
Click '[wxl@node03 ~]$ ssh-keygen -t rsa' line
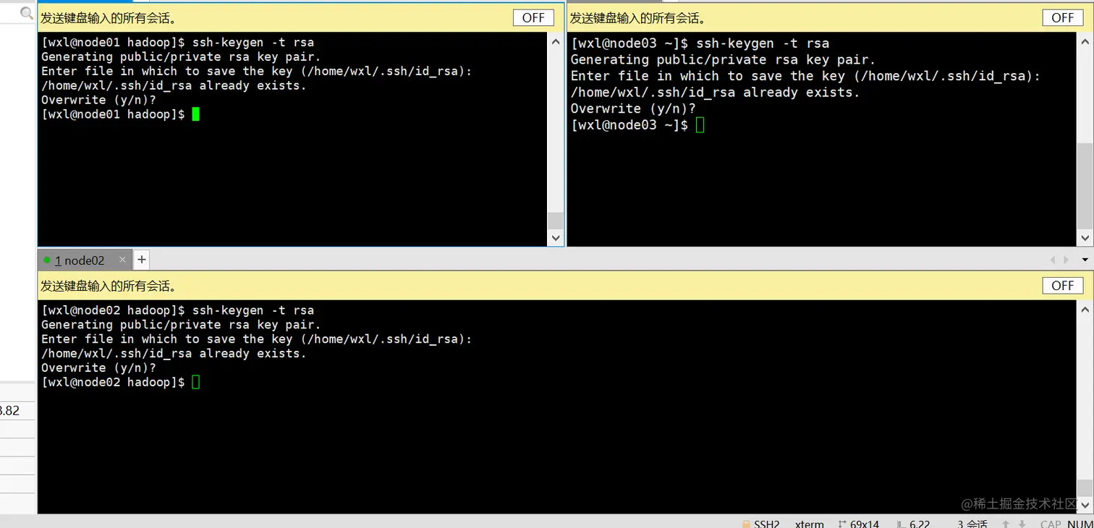point(700,43)
